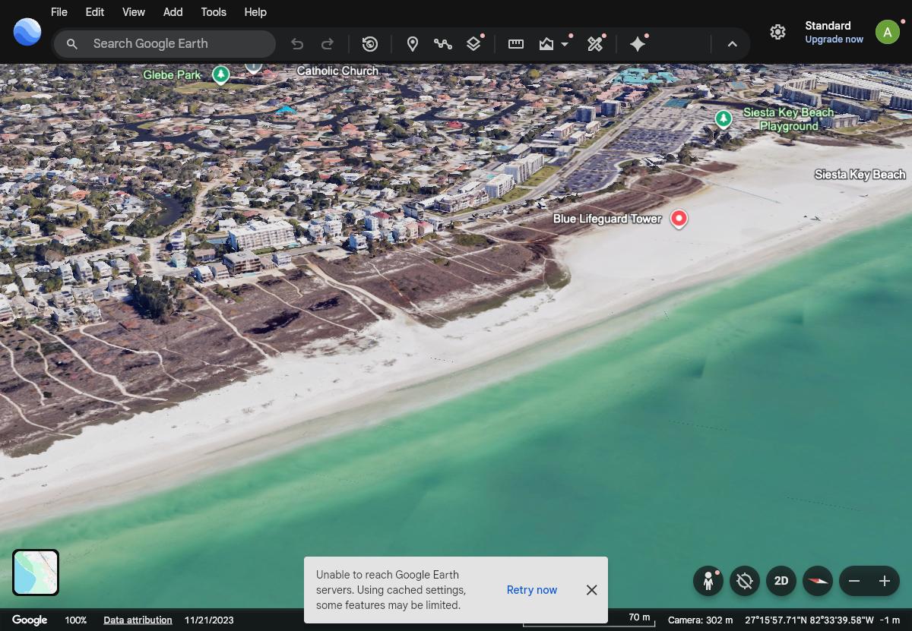Click the Blue Lifeguard Tower red pin
The height and width of the screenshot is (631, 912).
(x=679, y=219)
